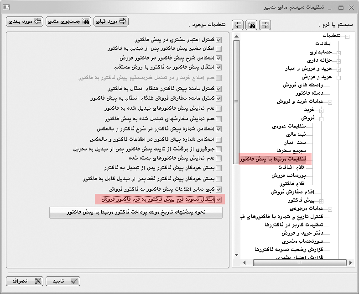The image size is (359, 294).
Task: Click the left arrow icon above the tree panel
Action: pos(237,25)
